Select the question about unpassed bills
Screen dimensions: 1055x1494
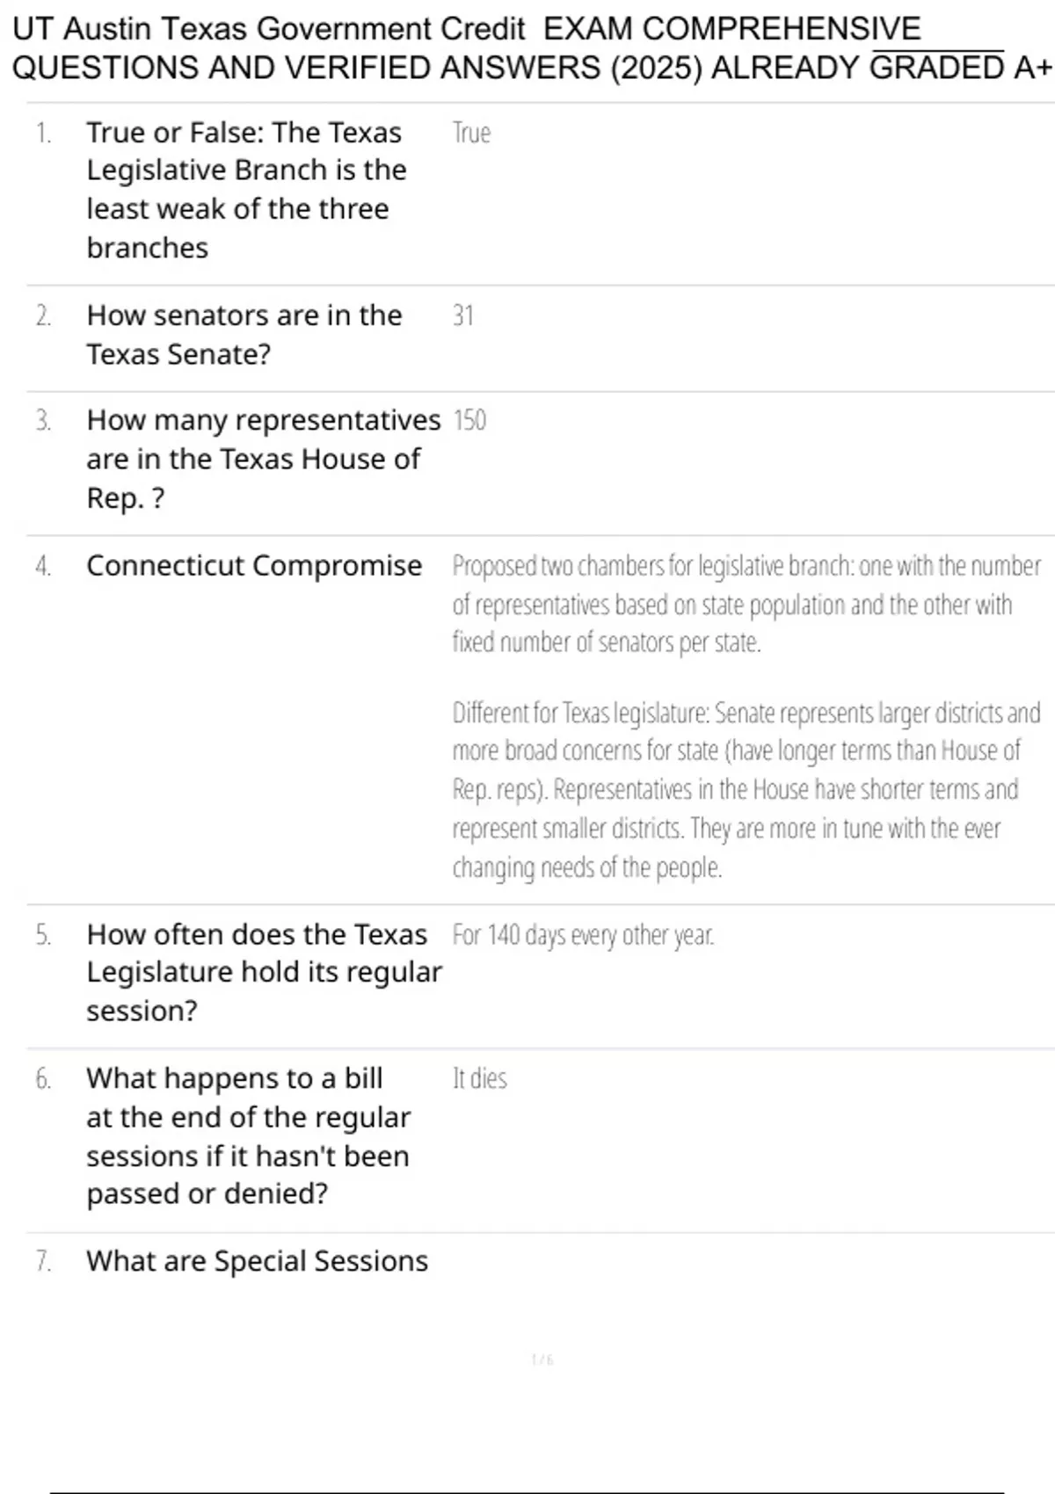coord(247,1135)
